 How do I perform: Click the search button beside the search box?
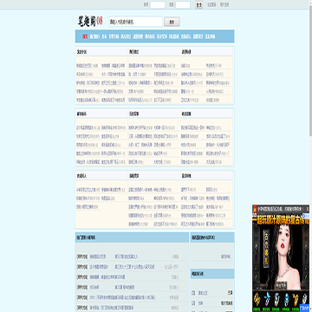[172, 22]
